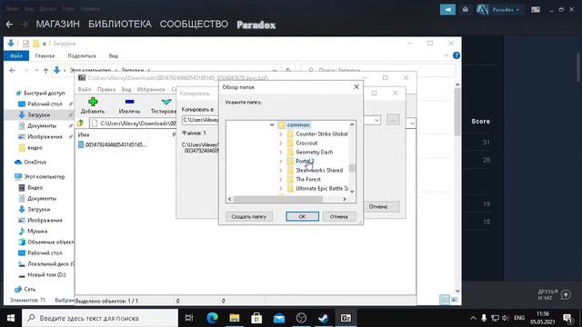Click the 7-Zip Тестировать (Test) icon
The image size is (582, 327).
point(166,102)
